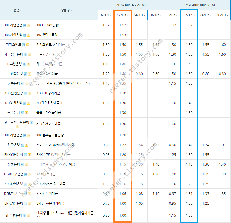Click the orange 소 badge beside 카카오뱅크
This screenshot has width=231, height=223.
[x=28, y=45]
